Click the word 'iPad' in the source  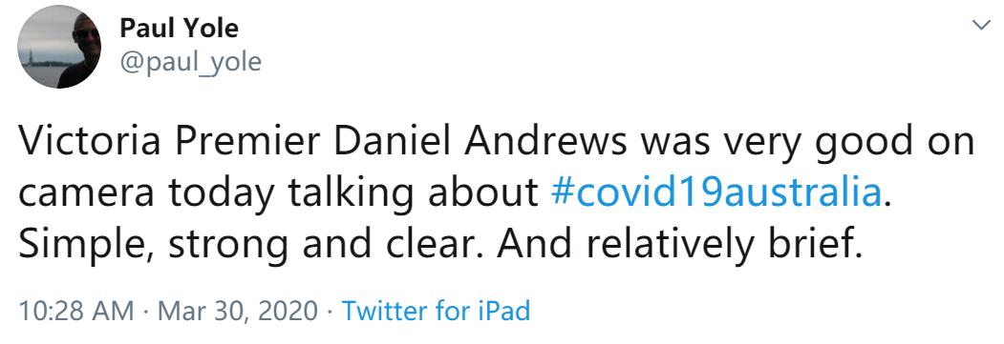504,311
